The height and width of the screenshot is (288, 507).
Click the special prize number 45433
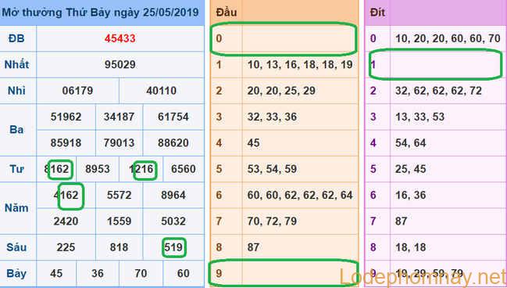(x=120, y=38)
